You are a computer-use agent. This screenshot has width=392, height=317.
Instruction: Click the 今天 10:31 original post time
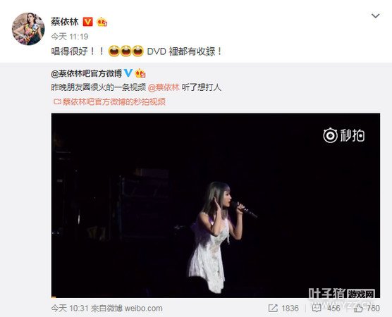click(x=70, y=309)
